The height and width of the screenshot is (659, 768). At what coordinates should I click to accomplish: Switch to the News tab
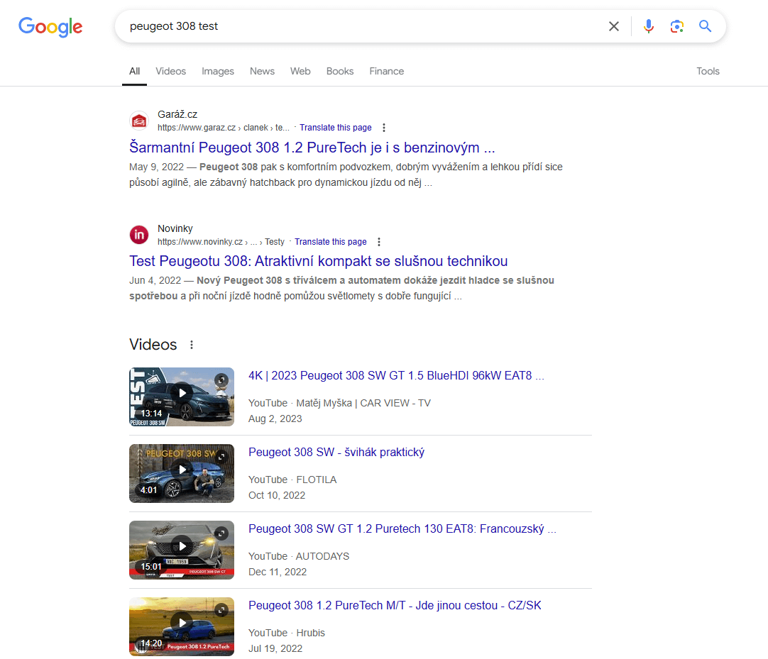tap(262, 71)
